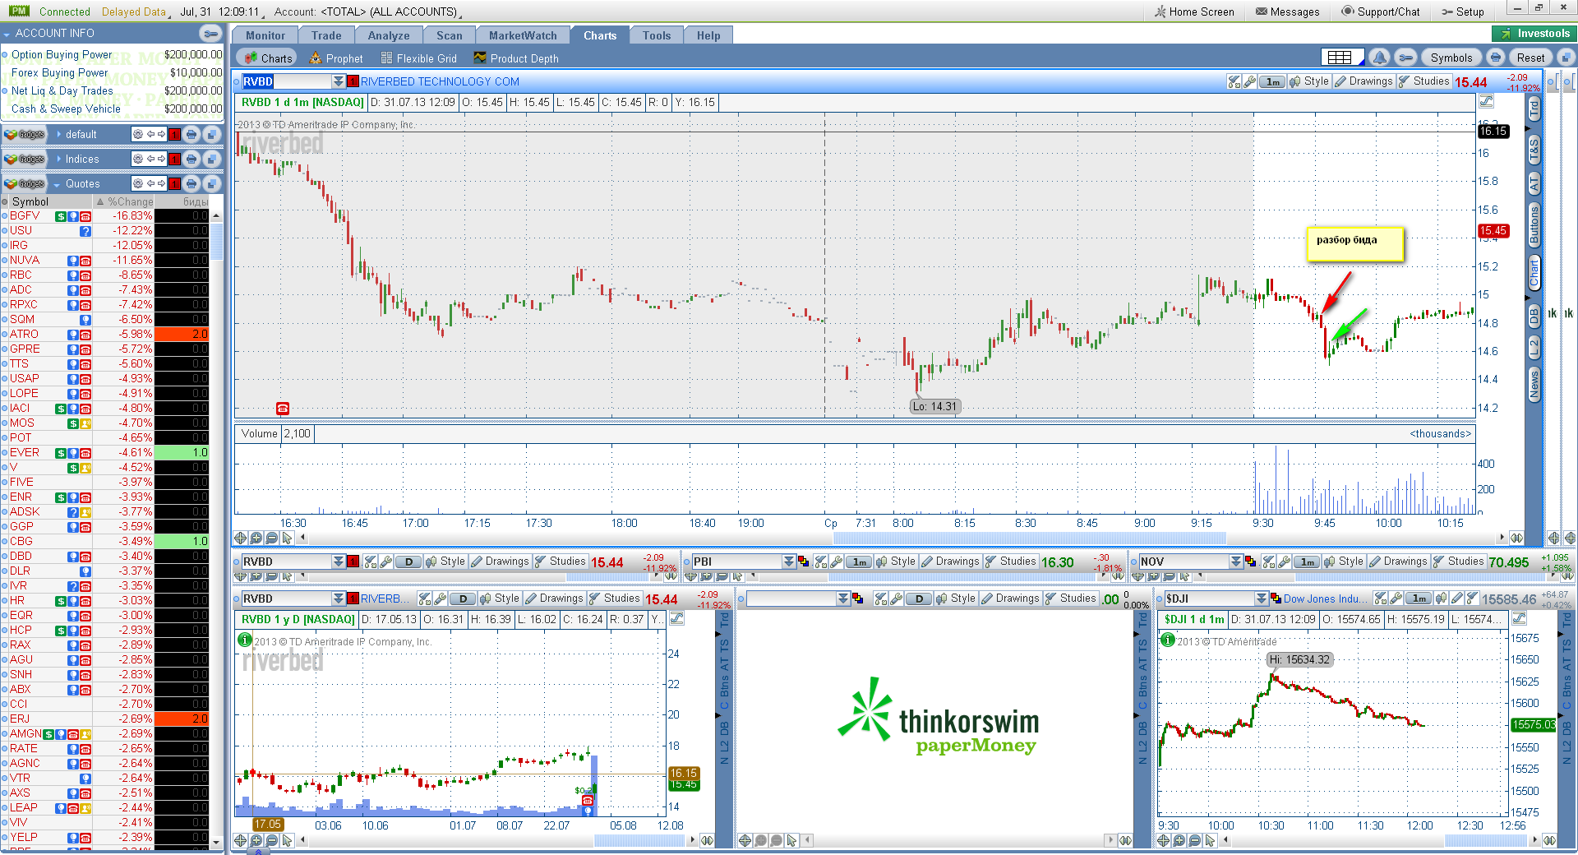Click the phone event marker on main chart
This screenshot has height=855, width=1578.
click(283, 408)
